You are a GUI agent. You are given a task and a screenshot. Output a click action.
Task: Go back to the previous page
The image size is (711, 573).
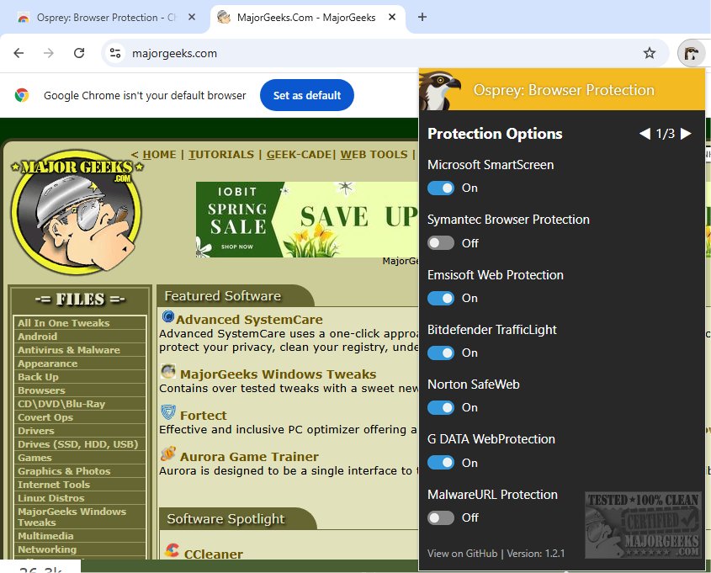click(x=19, y=53)
